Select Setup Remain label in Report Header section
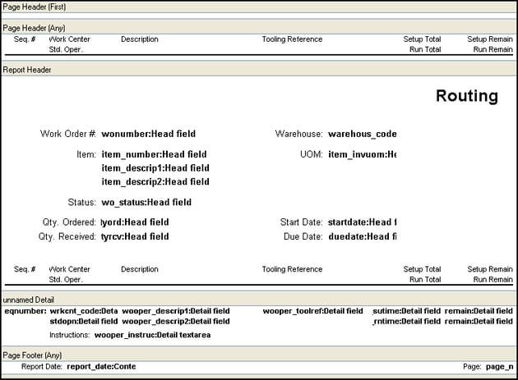The width and height of the screenshot is (518, 380). click(490, 269)
